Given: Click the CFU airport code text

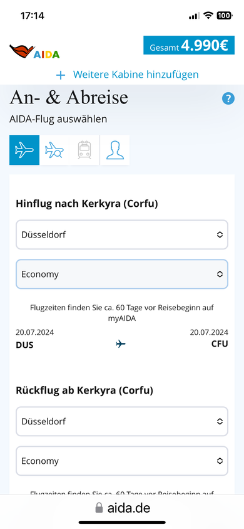Looking at the screenshot, I should (220, 343).
